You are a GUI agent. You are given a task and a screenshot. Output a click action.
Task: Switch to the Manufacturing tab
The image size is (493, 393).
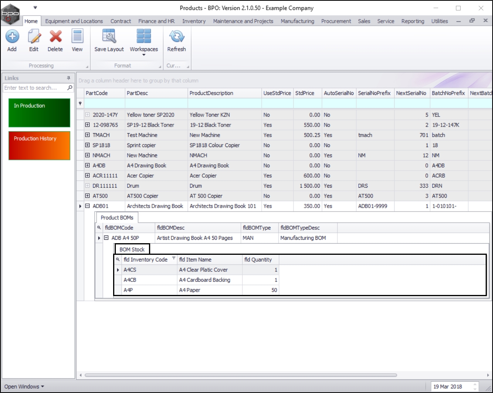[x=297, y=21]
